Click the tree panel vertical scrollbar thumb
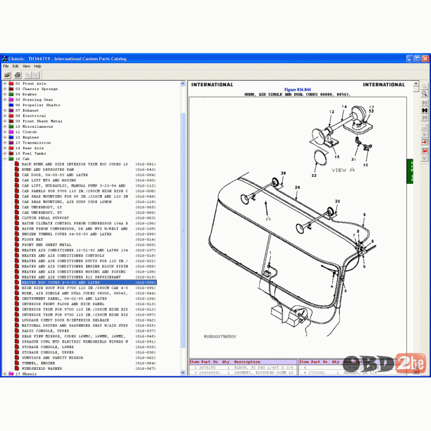The height and width of the screenshot is (431, 431). (x=183, y=230)
